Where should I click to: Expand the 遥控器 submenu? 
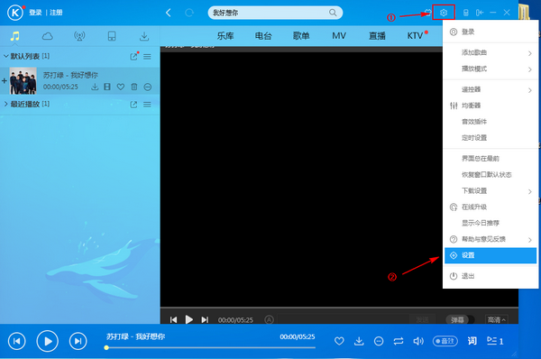tap(490, 90)
